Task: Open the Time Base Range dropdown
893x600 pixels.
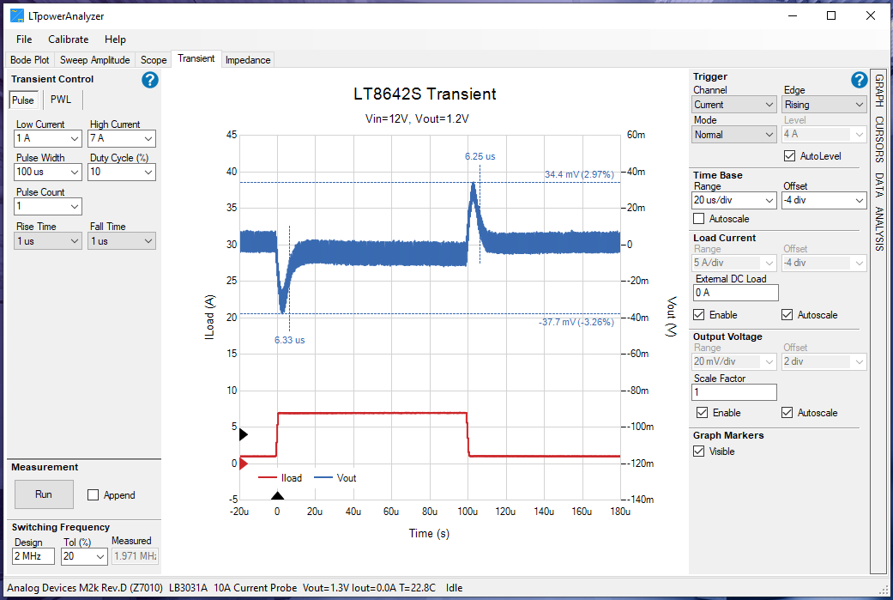Action: (x=733, y=200)
